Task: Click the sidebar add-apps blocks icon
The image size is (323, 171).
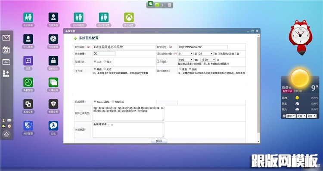Action: (6, 74)
